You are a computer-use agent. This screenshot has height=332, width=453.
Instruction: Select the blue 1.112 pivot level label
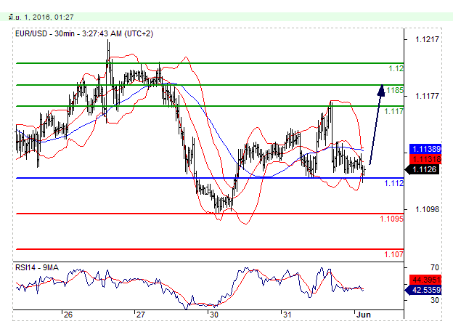(394, 184)
